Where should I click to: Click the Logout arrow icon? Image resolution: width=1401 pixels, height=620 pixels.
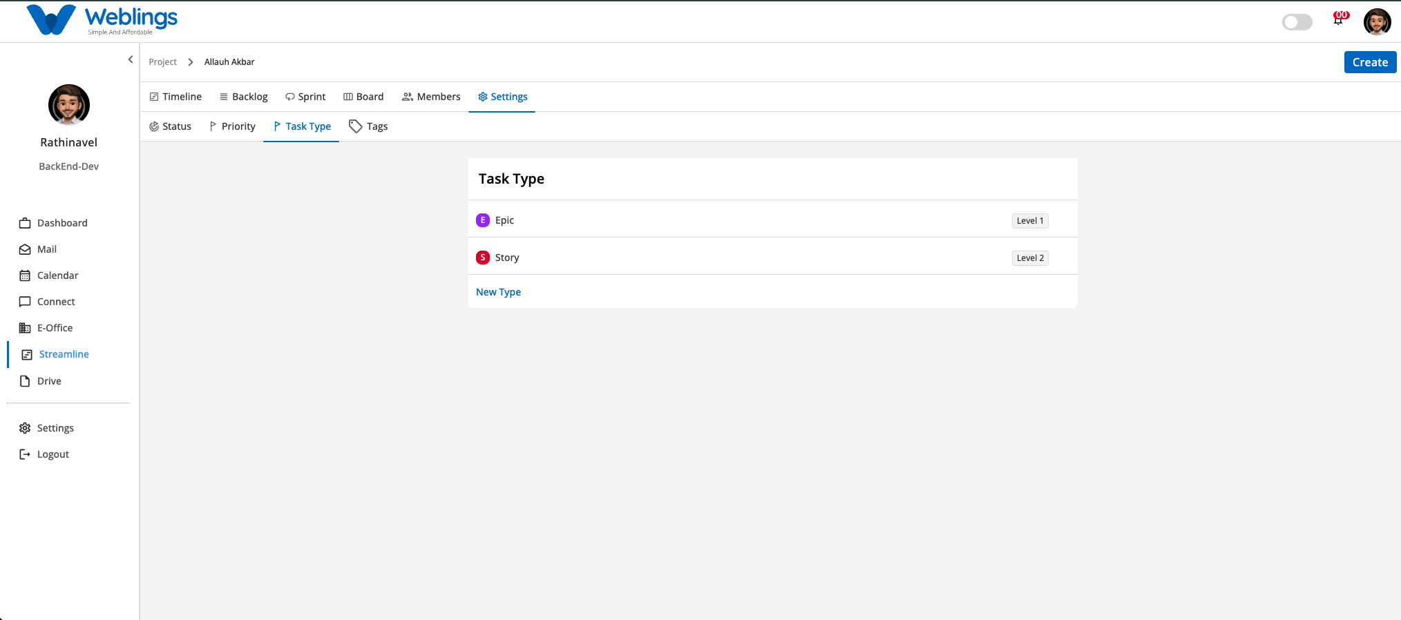pos(25,454)
